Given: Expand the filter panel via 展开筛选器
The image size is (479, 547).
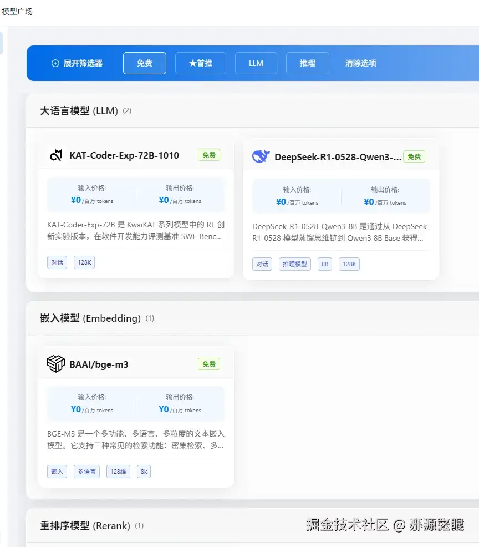Looking at the screenshot, I should point(77,63).
